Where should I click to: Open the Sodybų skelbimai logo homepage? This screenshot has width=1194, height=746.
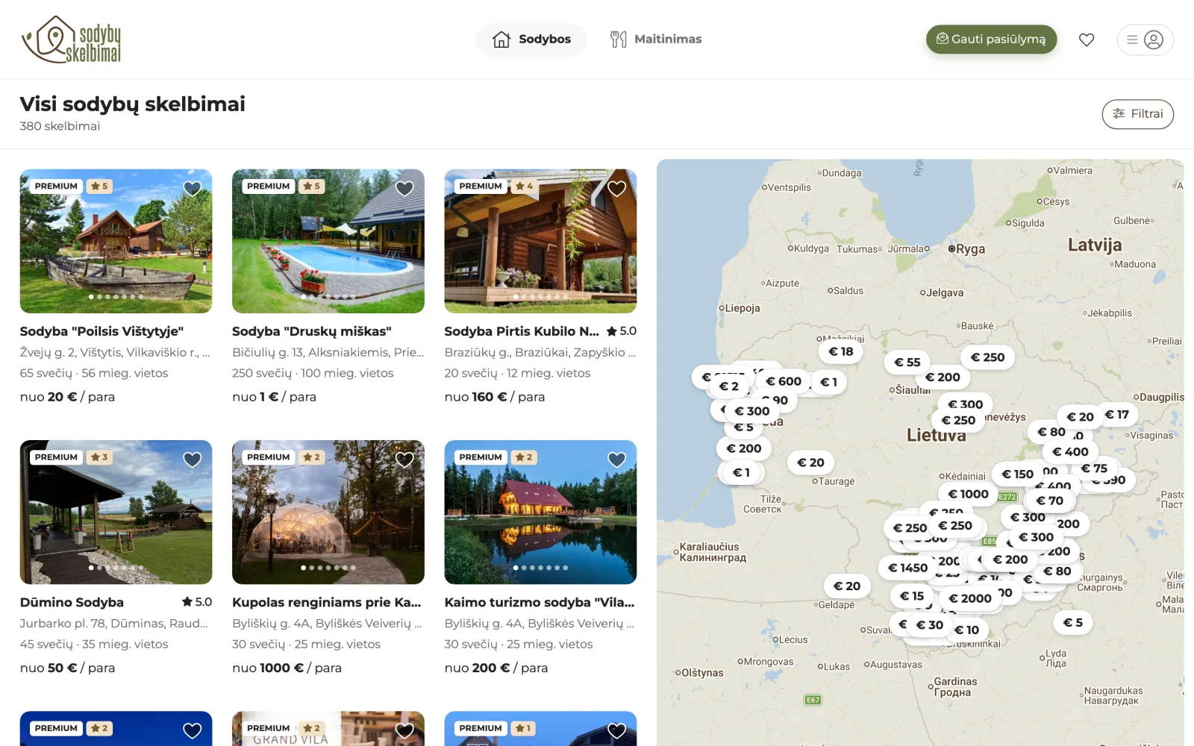[72, 39]
